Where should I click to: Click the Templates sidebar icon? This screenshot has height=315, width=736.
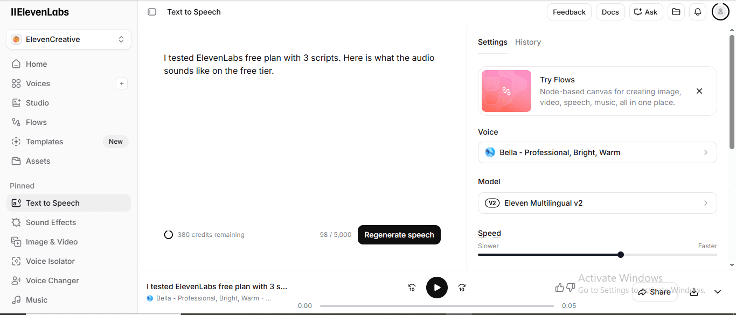(x=16, y=142)
